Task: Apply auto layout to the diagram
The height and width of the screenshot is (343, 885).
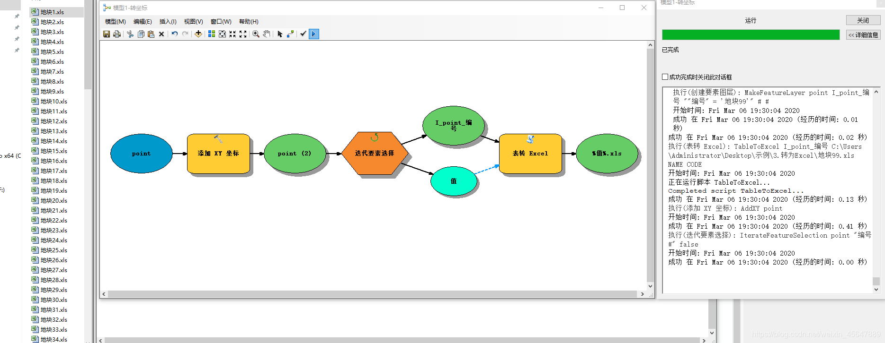Action: (x=212, y=34)
